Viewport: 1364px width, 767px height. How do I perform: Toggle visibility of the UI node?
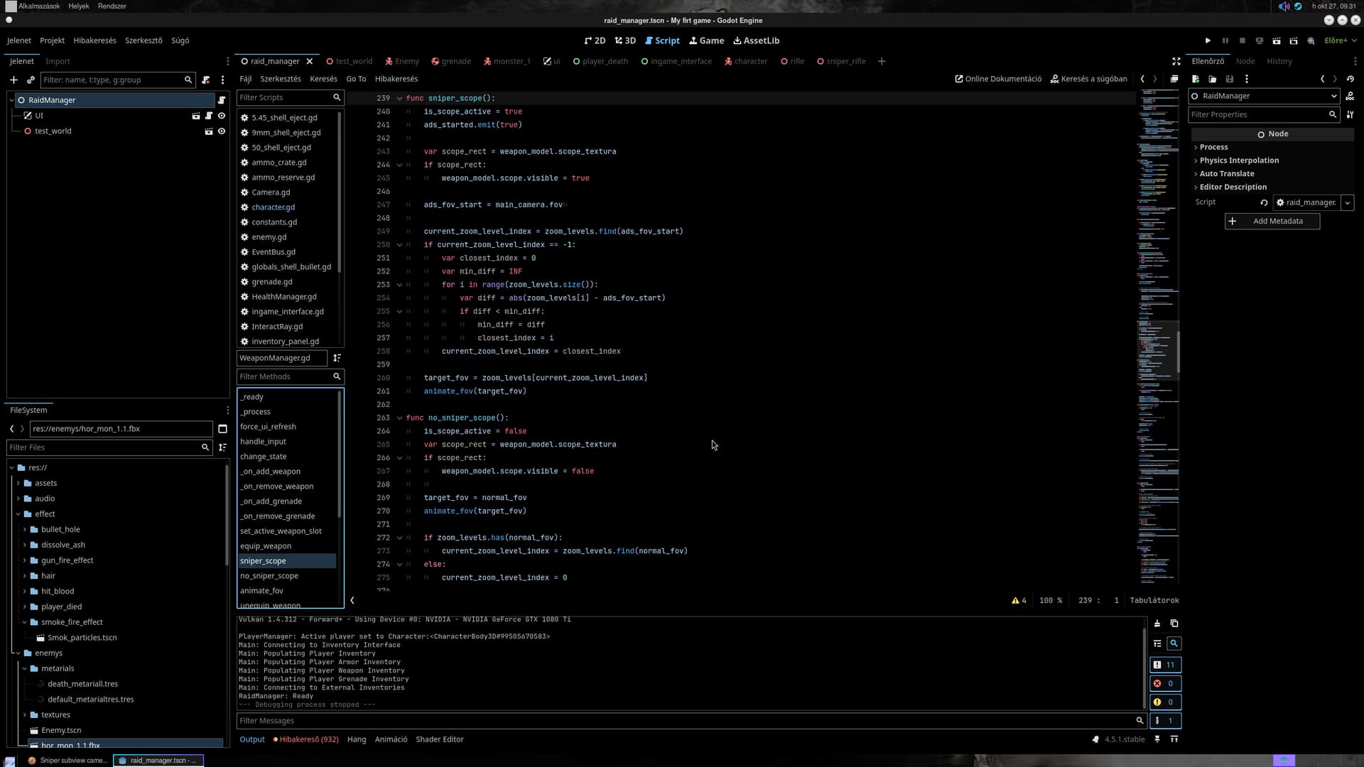tap(222, 116)
